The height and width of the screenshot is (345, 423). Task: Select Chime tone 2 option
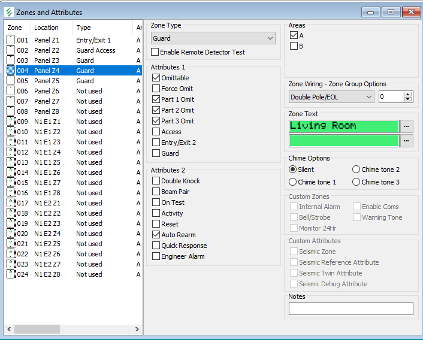coord(356,170)
